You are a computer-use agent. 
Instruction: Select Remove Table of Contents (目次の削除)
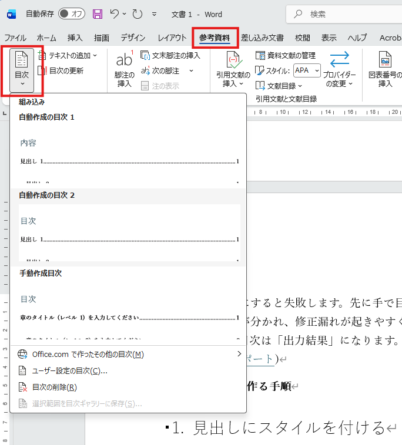(x=55, y=387)
